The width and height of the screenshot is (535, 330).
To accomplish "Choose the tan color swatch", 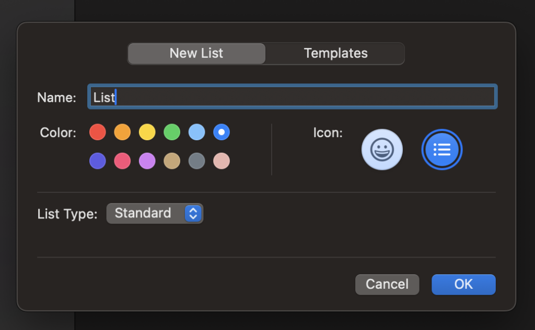I will (172, 161).
